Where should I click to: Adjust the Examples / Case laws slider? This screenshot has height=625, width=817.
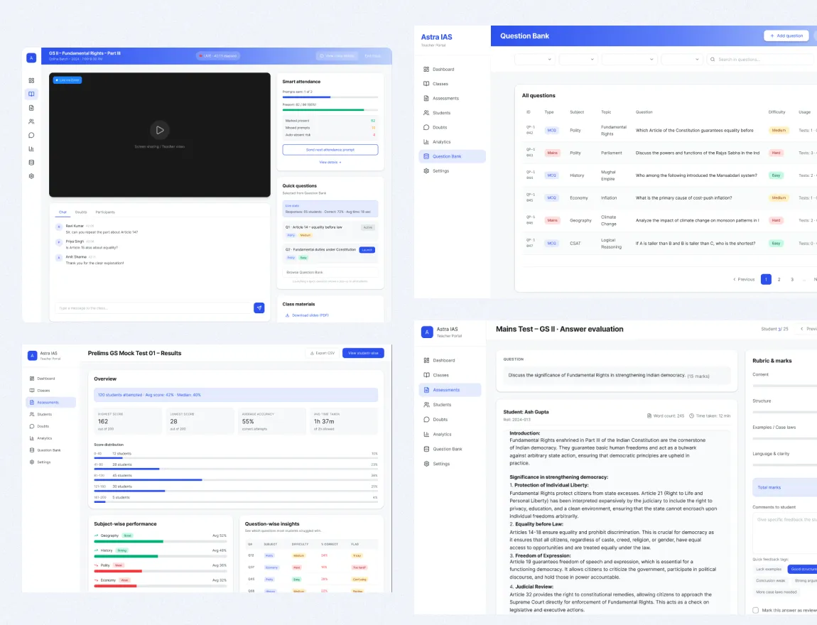pos(785,438)
